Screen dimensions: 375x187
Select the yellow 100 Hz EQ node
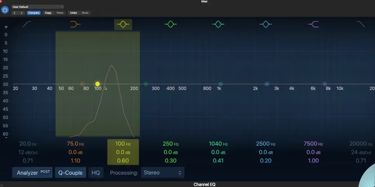pos(97,84)
